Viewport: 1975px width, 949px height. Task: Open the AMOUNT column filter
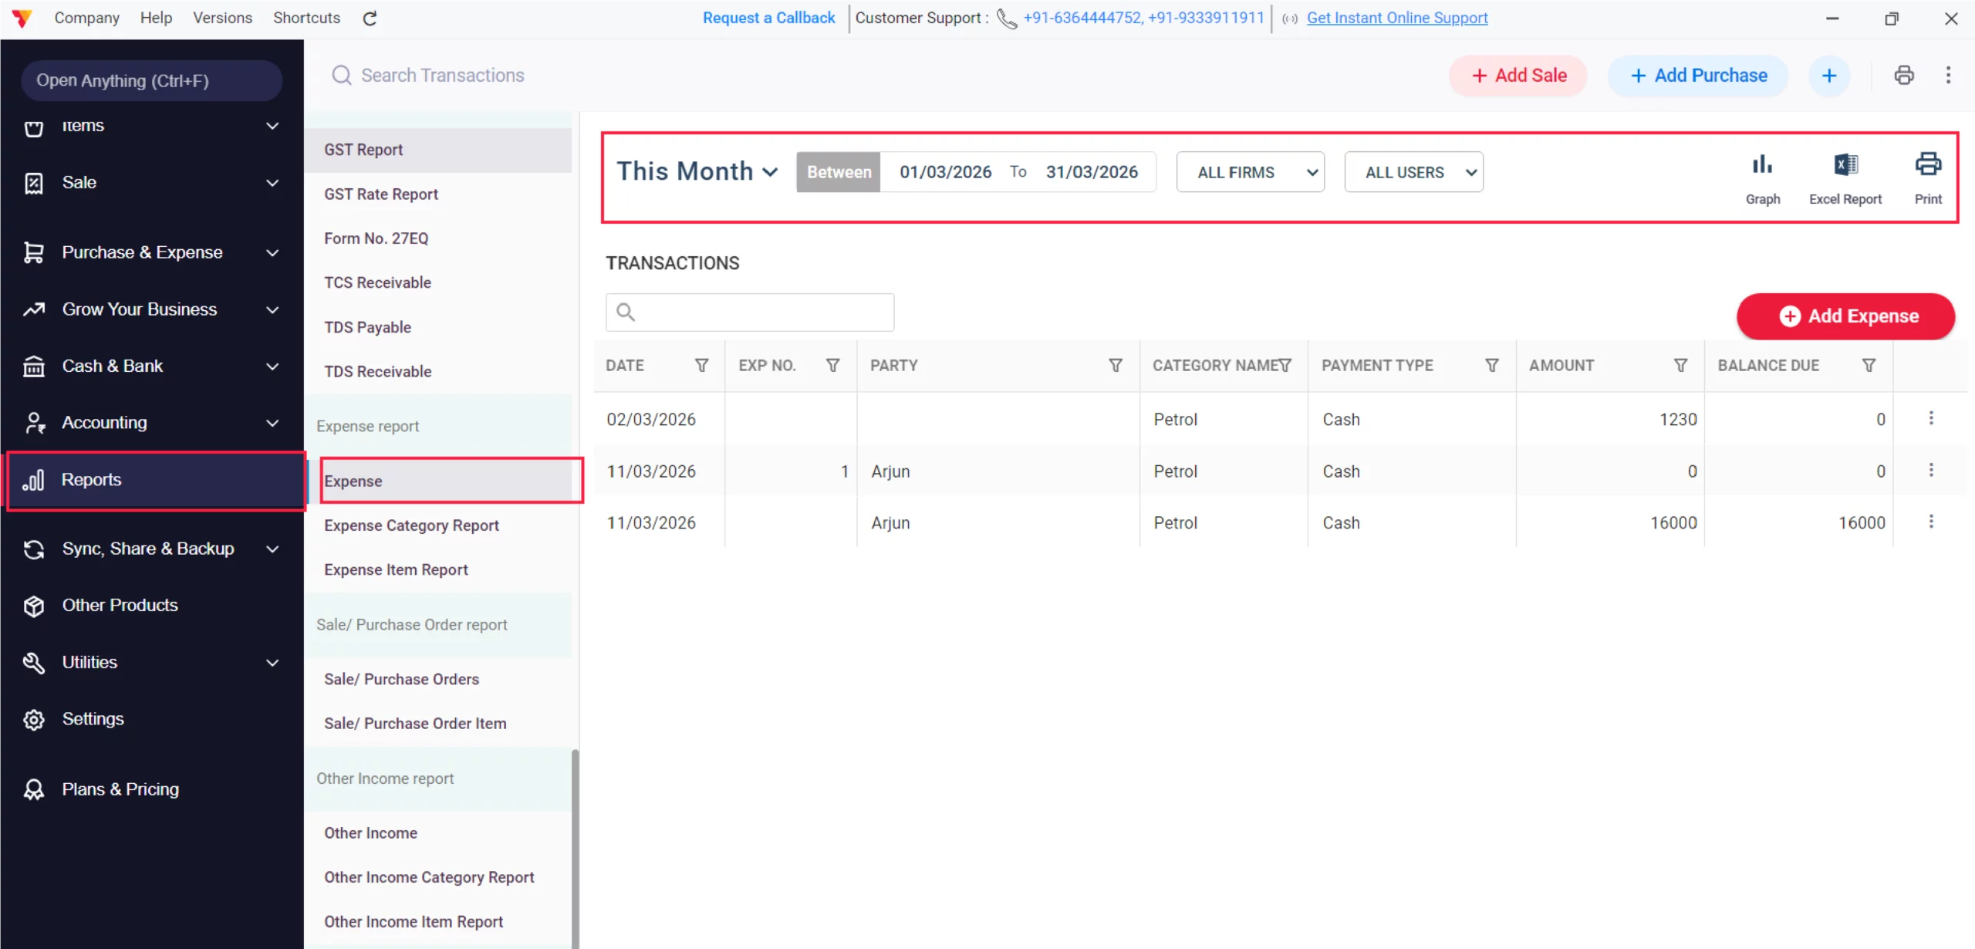point(1680,365)
